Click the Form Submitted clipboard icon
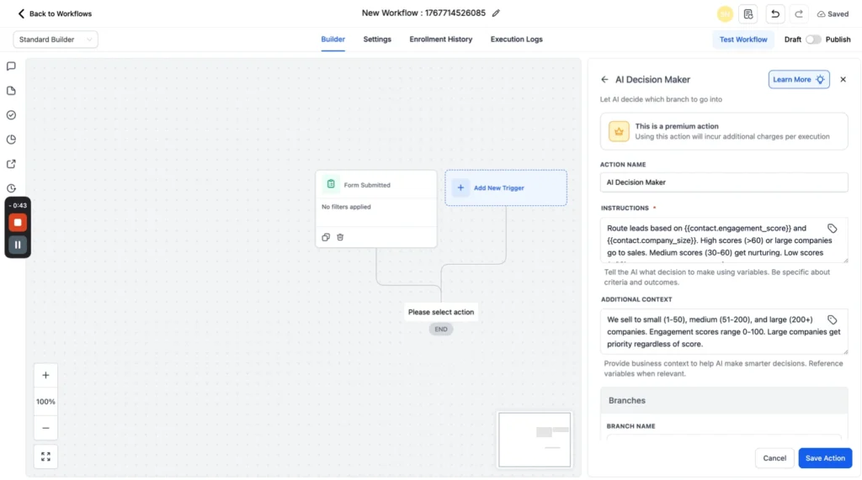Screen dimensions: 862x480 tap(331, 185)
